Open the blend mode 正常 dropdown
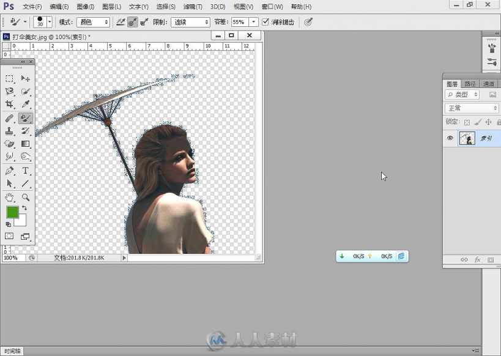Image resolution: width=501 pixels, height=356 pixels. pos(472,108)
